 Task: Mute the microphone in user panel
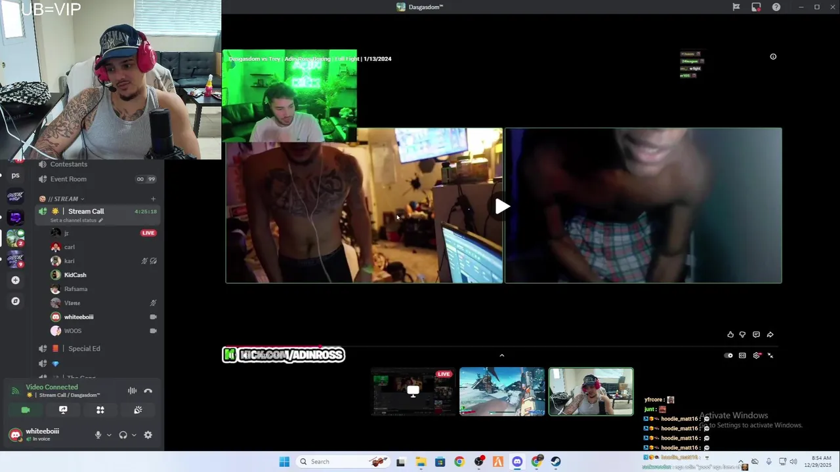coord(98,435)
